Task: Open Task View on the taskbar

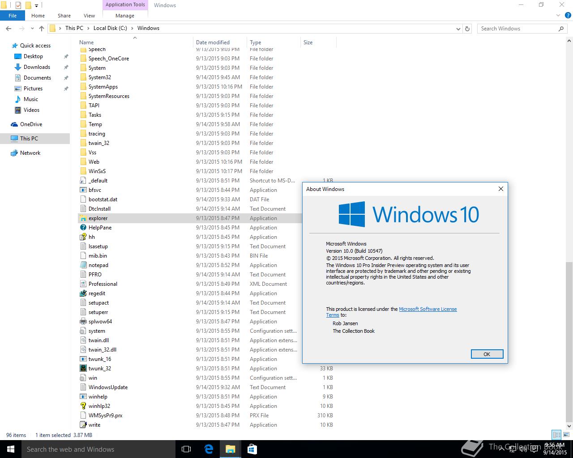Action: 186,449
